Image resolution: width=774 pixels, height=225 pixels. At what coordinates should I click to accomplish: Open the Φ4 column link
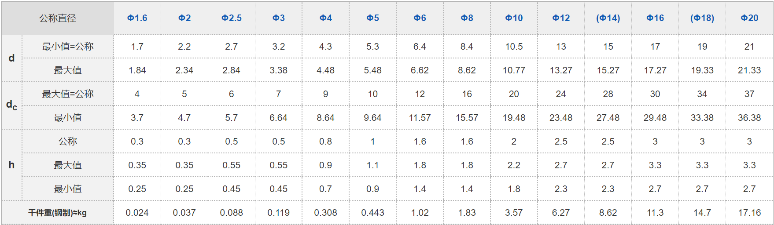[326, 18]
